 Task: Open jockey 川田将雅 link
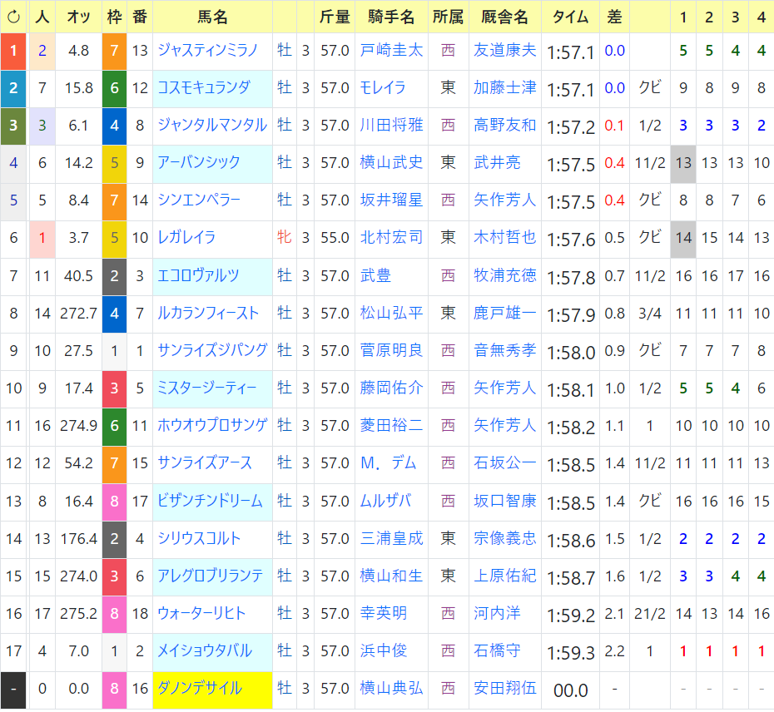(391, 126)
